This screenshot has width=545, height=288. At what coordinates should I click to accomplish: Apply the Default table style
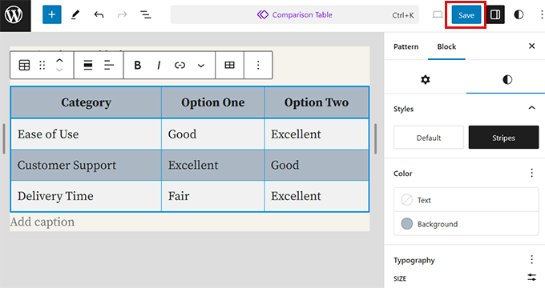[x=429, y=138]
